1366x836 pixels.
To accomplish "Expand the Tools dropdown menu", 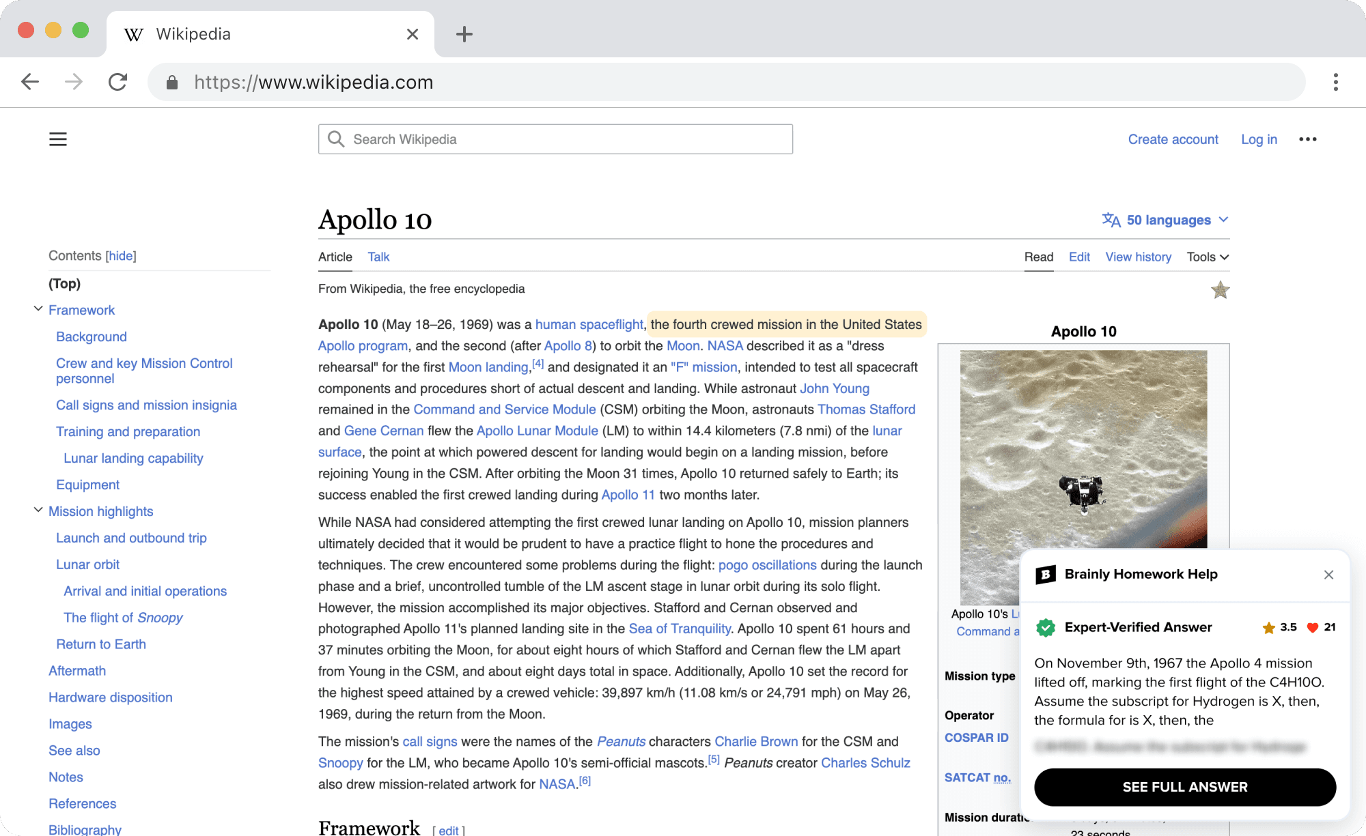I will pos(1207,257).
